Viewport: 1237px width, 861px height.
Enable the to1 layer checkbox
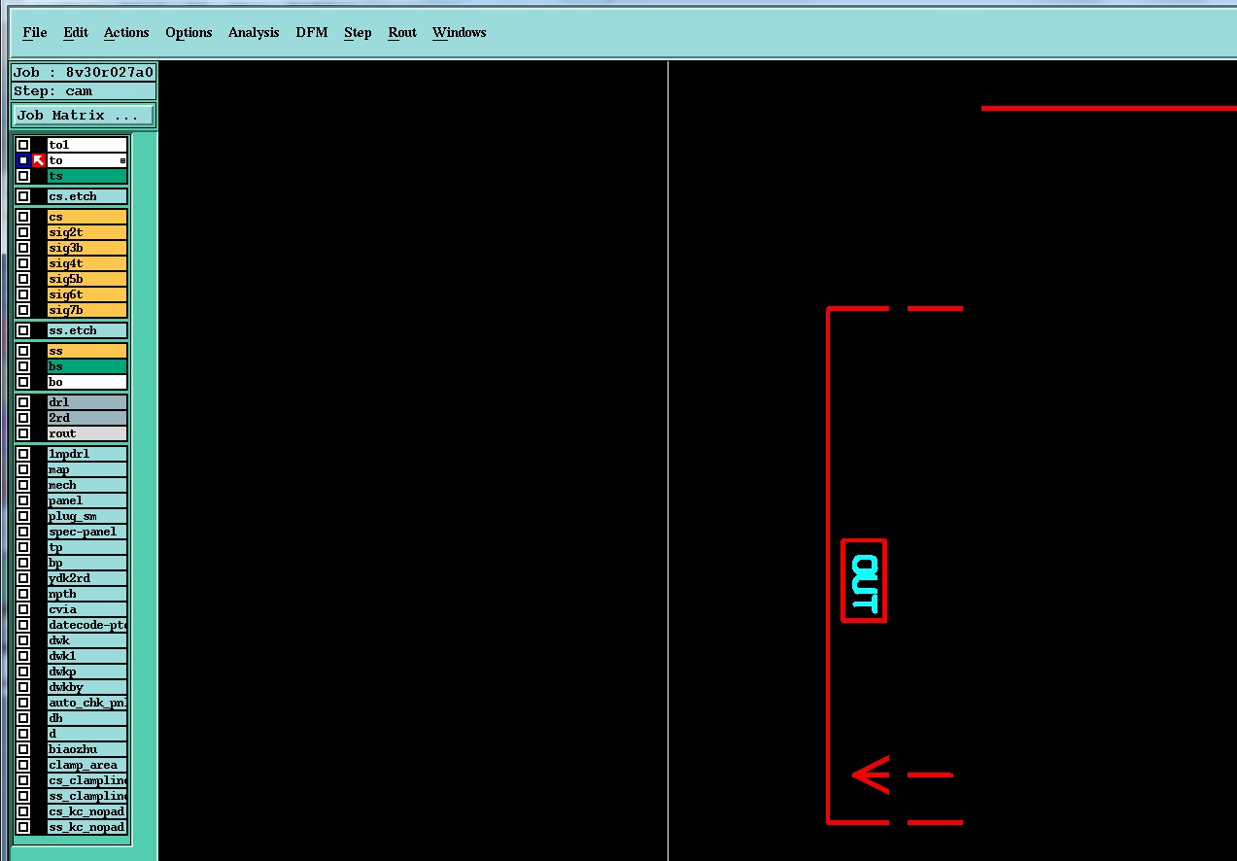[23, 145]
